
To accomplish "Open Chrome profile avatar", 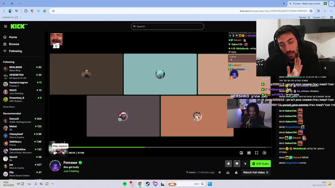I will 10,11.
